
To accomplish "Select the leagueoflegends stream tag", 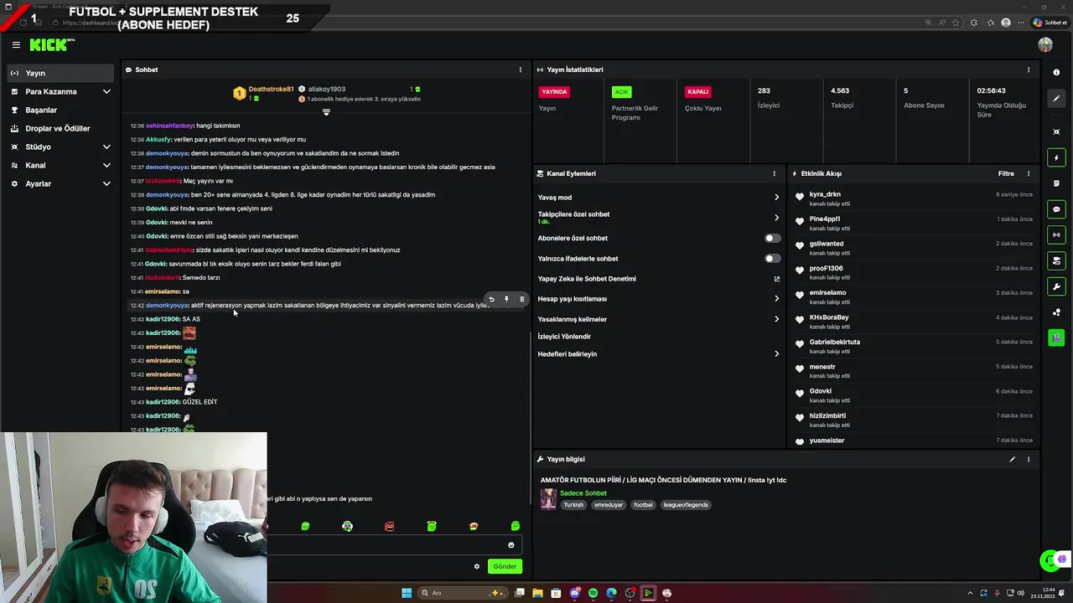I will tap(686, 505).
